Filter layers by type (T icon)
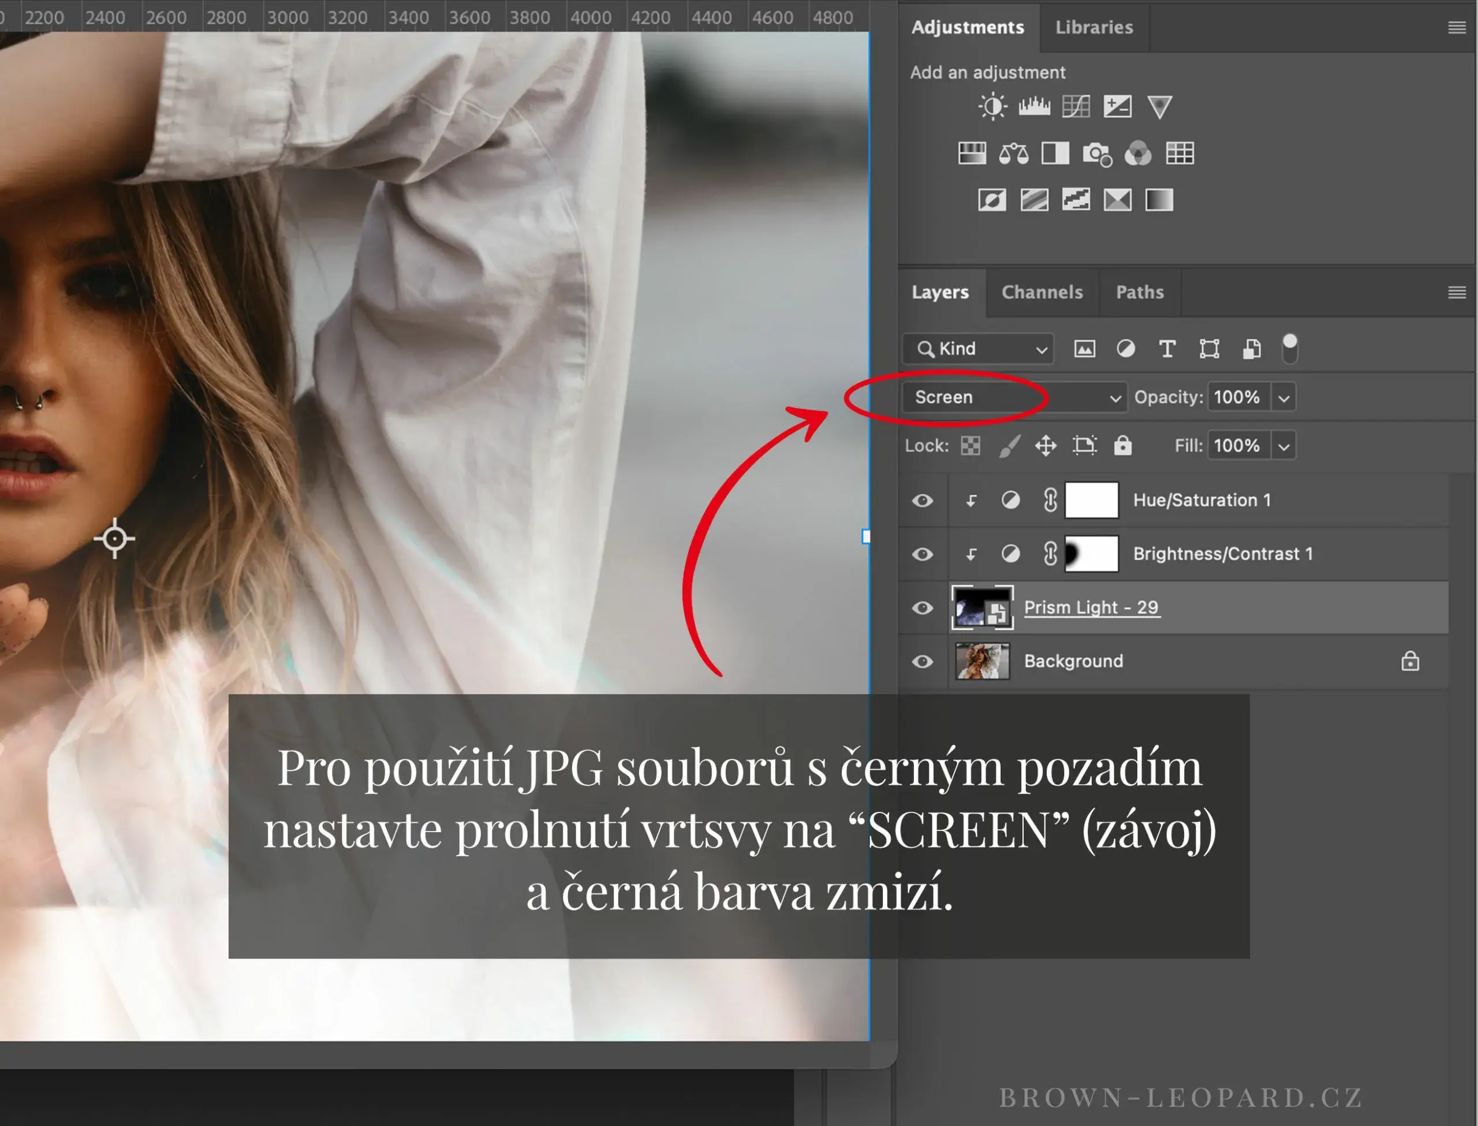The width and height of the screenshot is (1478, 1126). pyautogui.click(x=1167, y=349)
